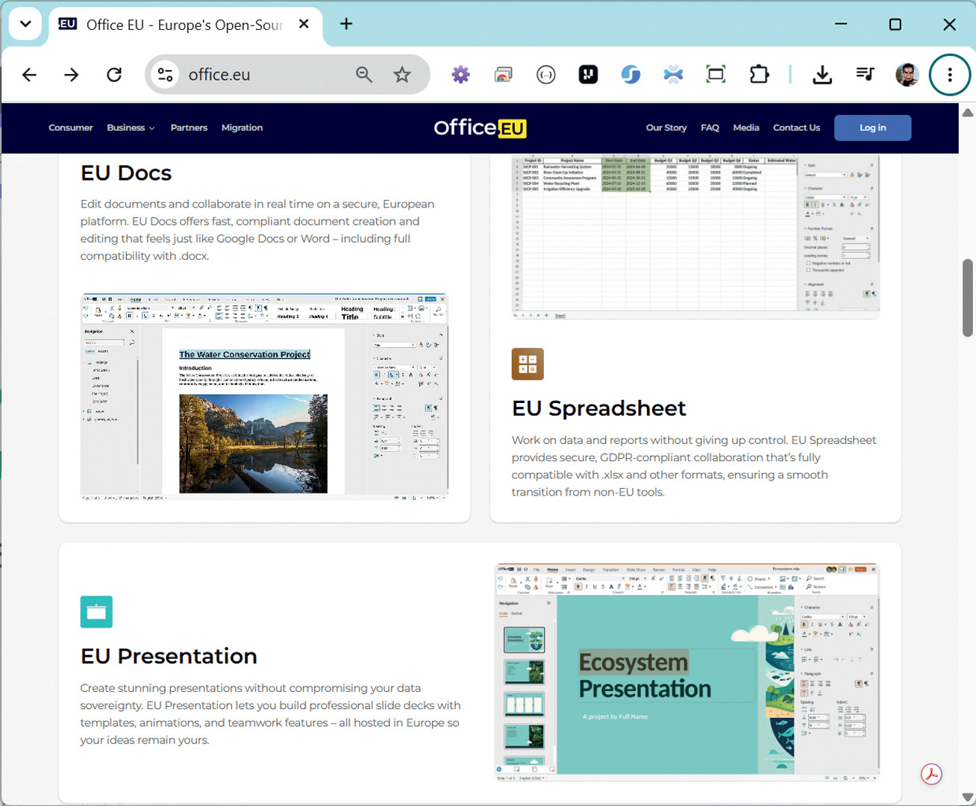Open the rainbow cast-style extension icon
The height and width of the screenshot is (806, 976).
click(504, 75)
